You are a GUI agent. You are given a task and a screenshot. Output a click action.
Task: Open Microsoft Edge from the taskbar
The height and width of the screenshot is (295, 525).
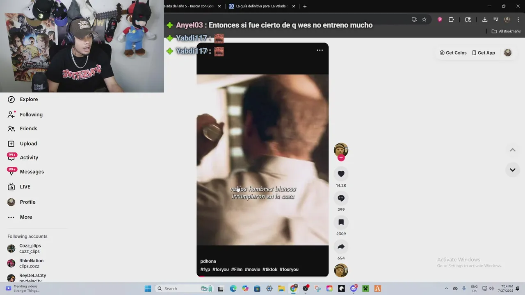(233, 288)
